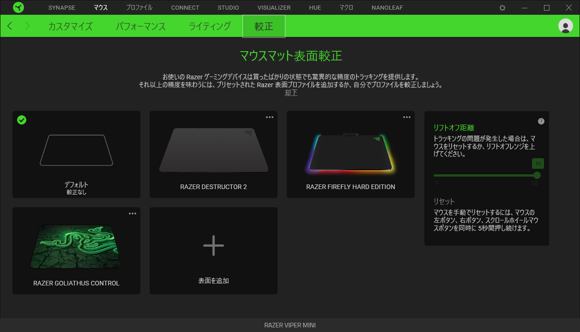Click the green checkmark on default surface
The image size is (580, 332).
pos(22,120)
